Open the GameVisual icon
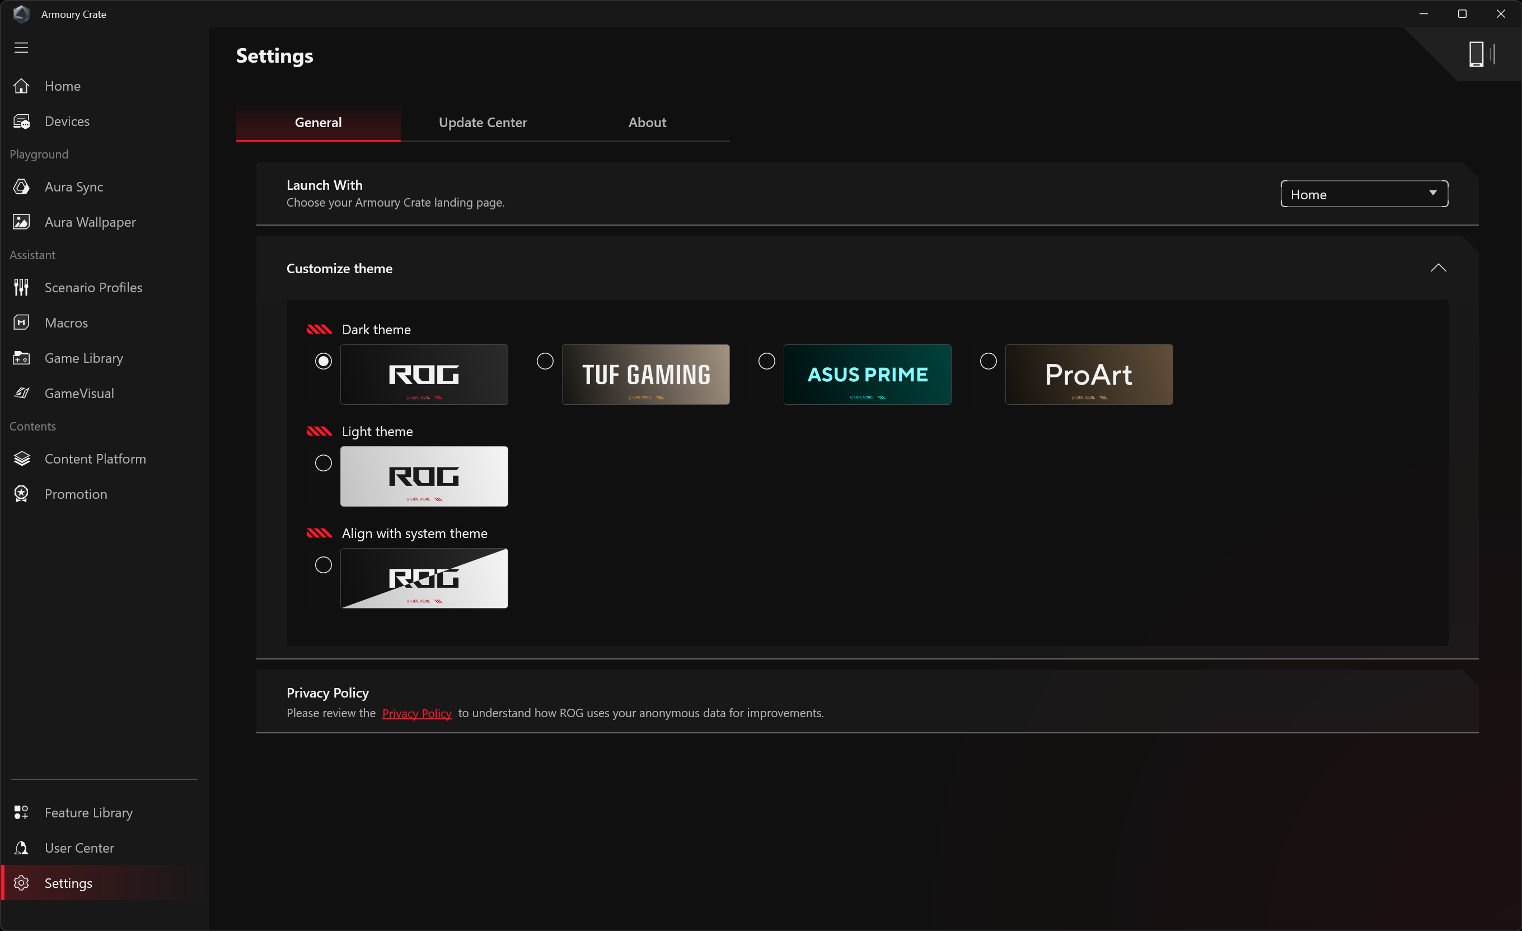Viewport: 1522px width, 931px height. tap(22, 393)
